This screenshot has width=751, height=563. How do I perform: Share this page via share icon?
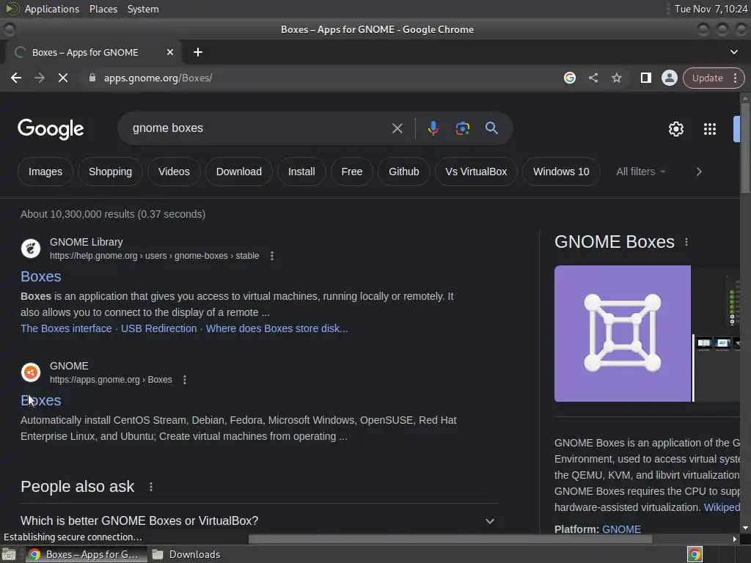[x=593, y=78]
